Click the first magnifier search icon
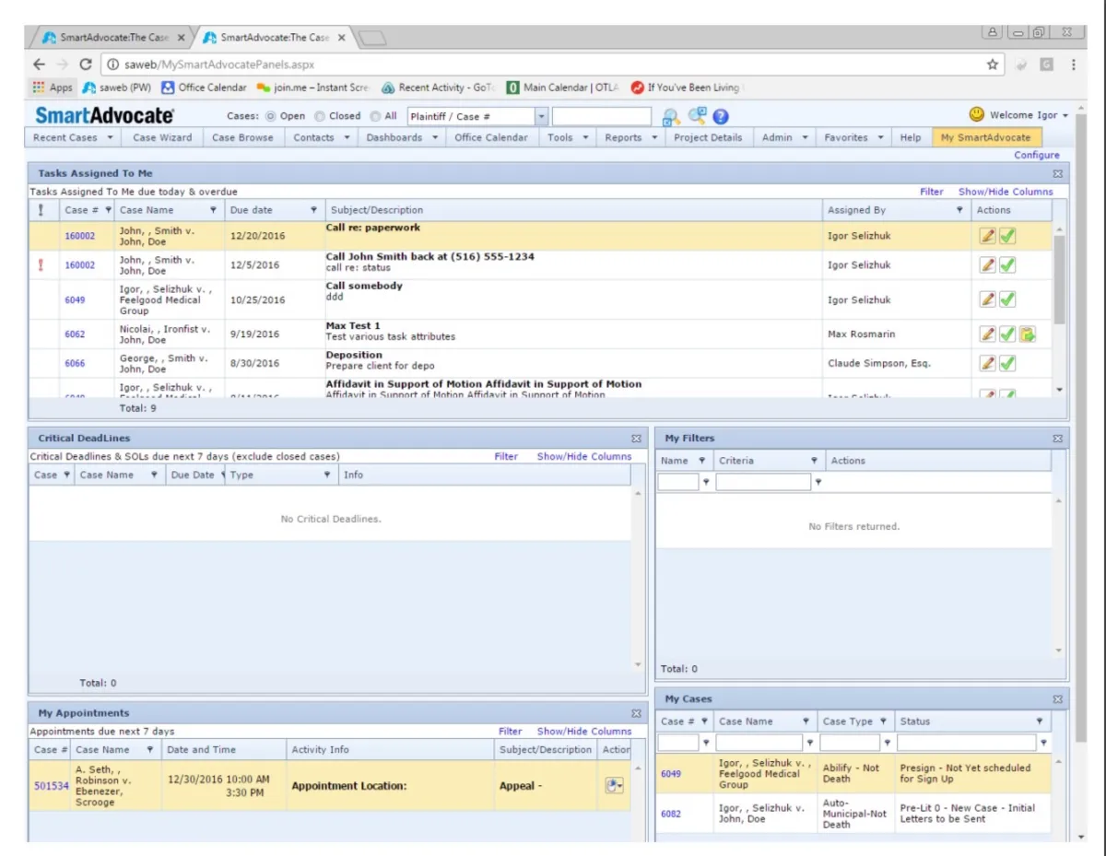This screenshot has width=1106, height=856. [x=671, y=116]
